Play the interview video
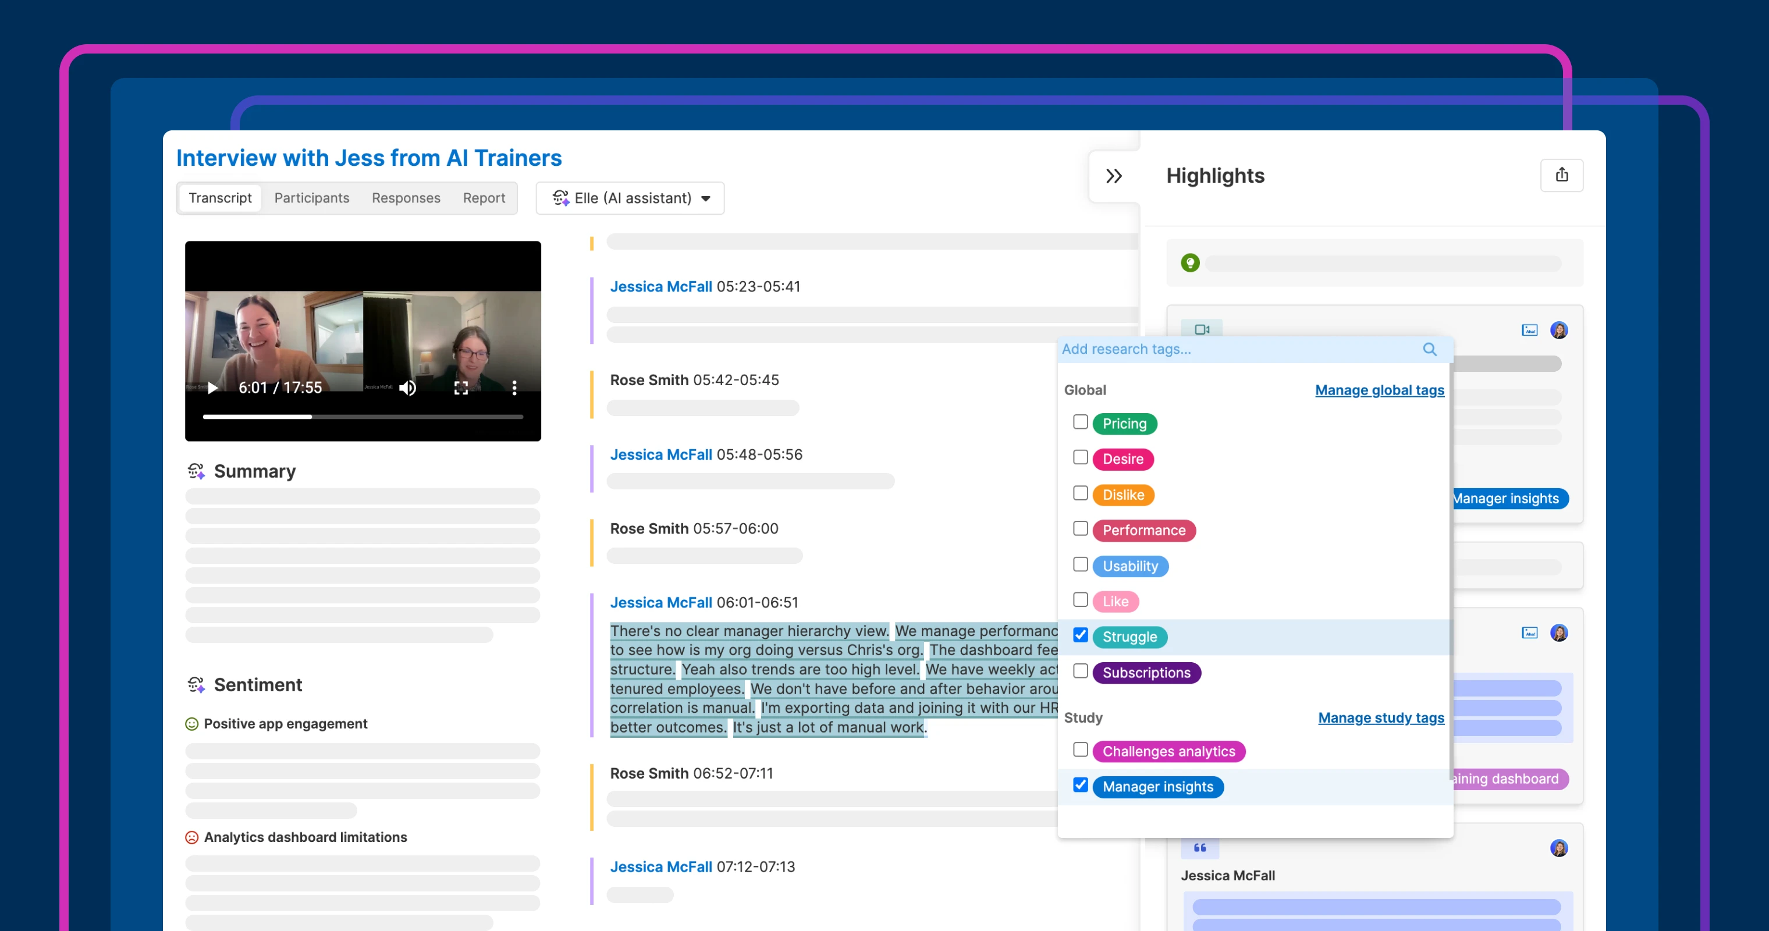This screenshot has width=1769, height=931. (x=212, y=388)
